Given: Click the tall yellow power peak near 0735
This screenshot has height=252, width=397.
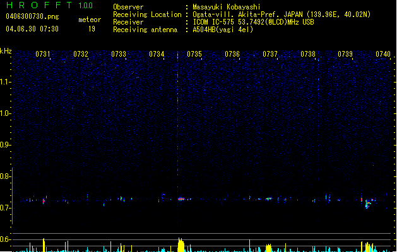Looking at the screenshot, I should click(181, 244).
